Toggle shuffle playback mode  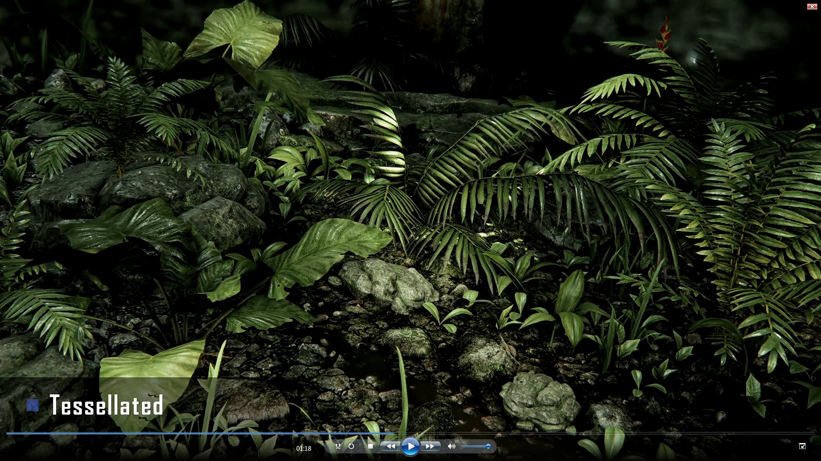pyautogui.click(x=338, y=446)
